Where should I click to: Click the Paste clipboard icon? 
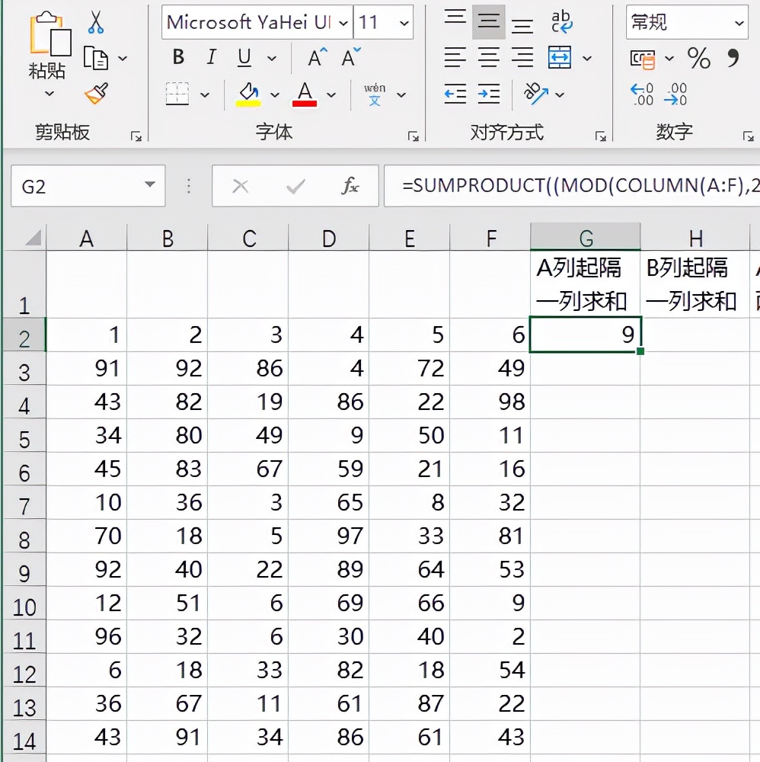49,34
